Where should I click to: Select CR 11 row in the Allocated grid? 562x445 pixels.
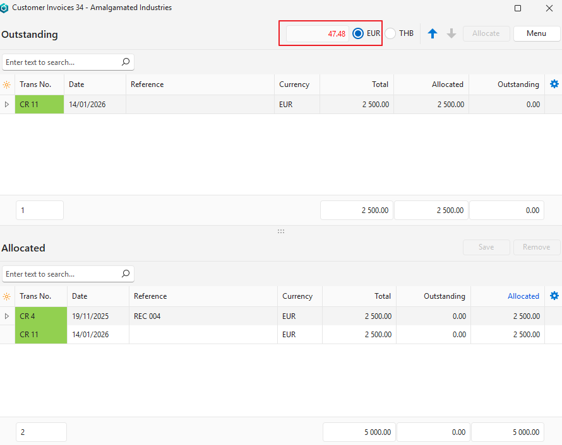(x=189, y=335)
